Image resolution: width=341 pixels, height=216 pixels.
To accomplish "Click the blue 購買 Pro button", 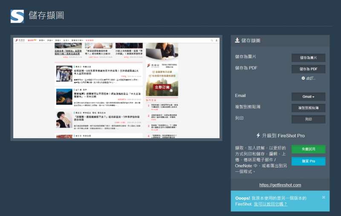I will (308, 161).
